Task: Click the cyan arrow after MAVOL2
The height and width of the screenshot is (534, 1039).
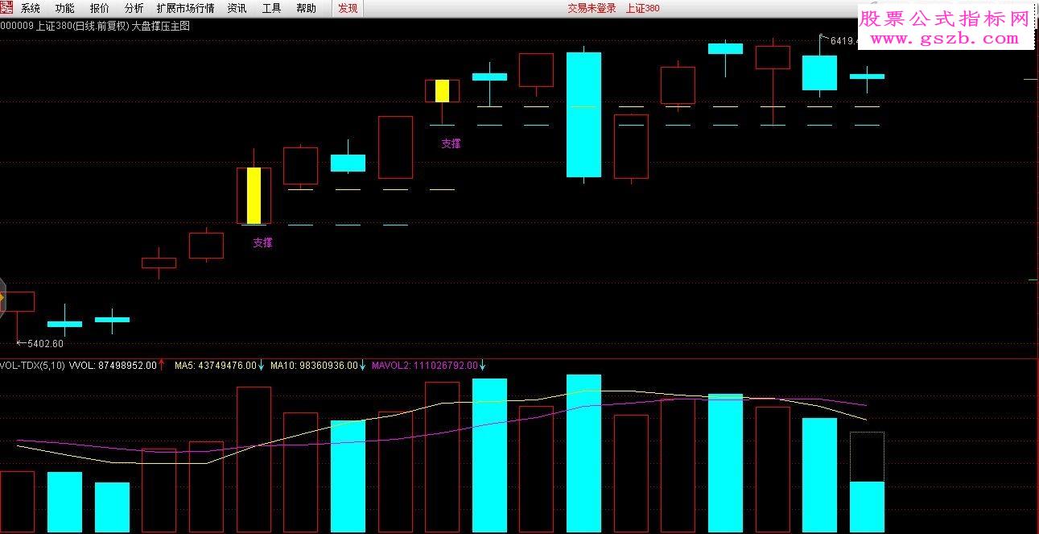Action: [483, 365]
